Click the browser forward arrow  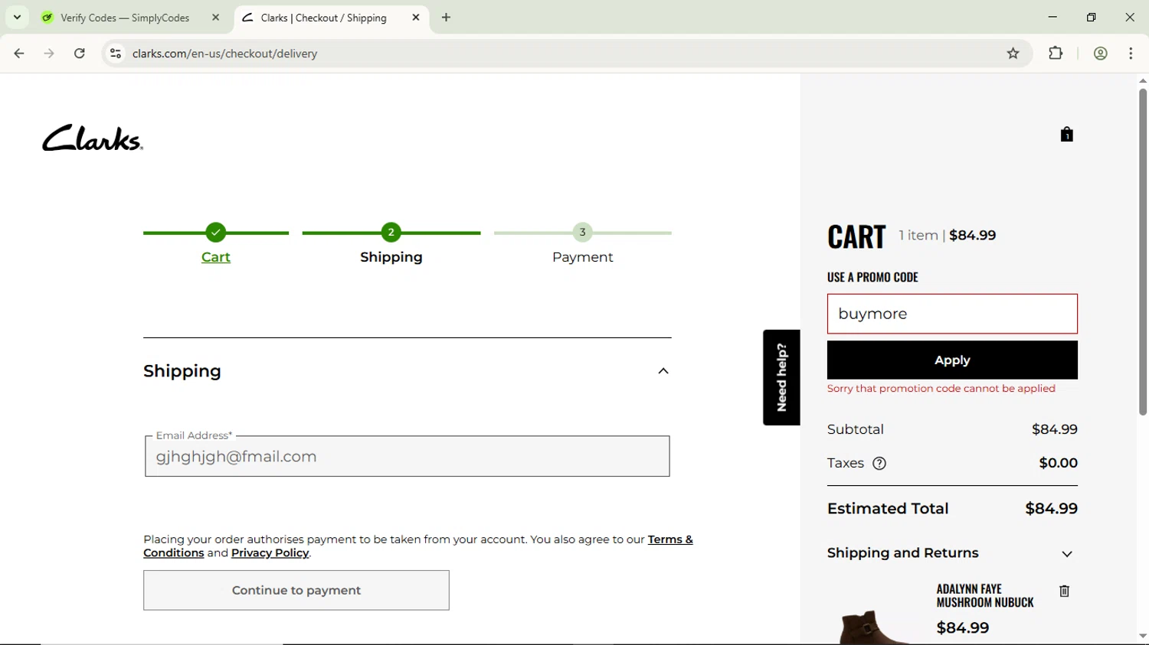[49, 54]
